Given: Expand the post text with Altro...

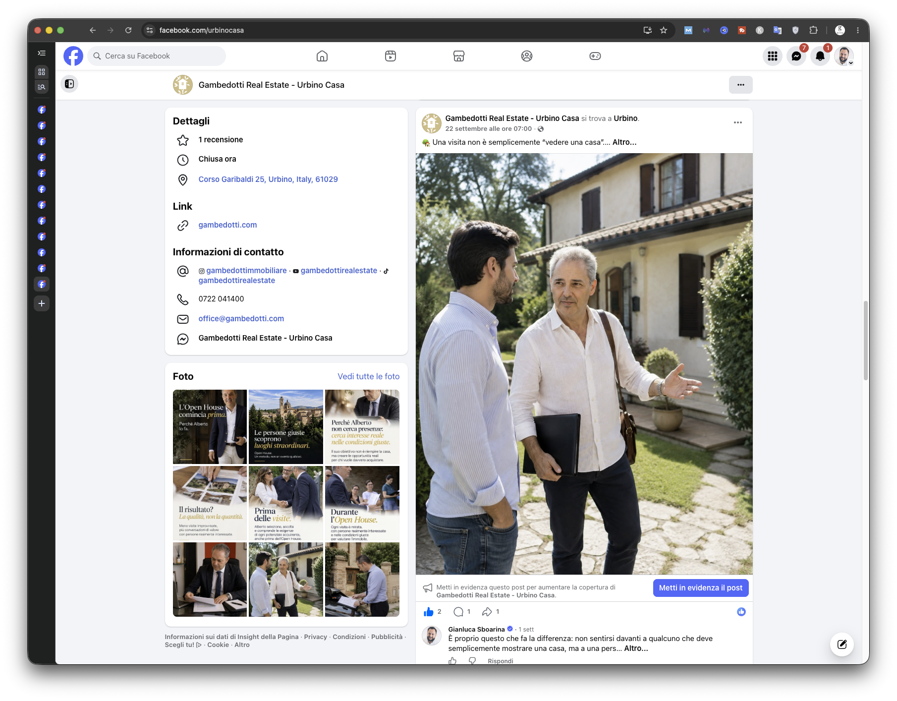Looking at the screenshot, I should point(624,142).
